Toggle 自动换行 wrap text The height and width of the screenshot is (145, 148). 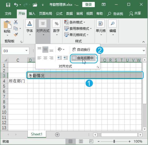click(x=81, y=49)
